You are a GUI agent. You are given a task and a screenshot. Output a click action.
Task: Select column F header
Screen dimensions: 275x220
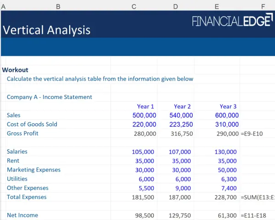pos(263,7)
